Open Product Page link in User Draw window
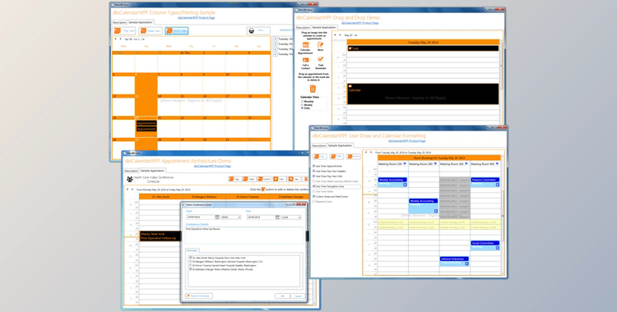 coord(407,140)
